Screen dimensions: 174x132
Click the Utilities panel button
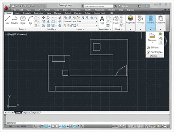pos(151,23)
